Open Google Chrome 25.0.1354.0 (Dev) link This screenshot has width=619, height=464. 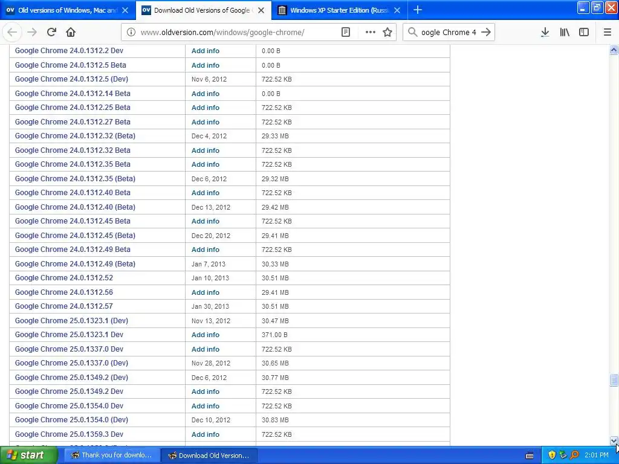pos(71,420)
